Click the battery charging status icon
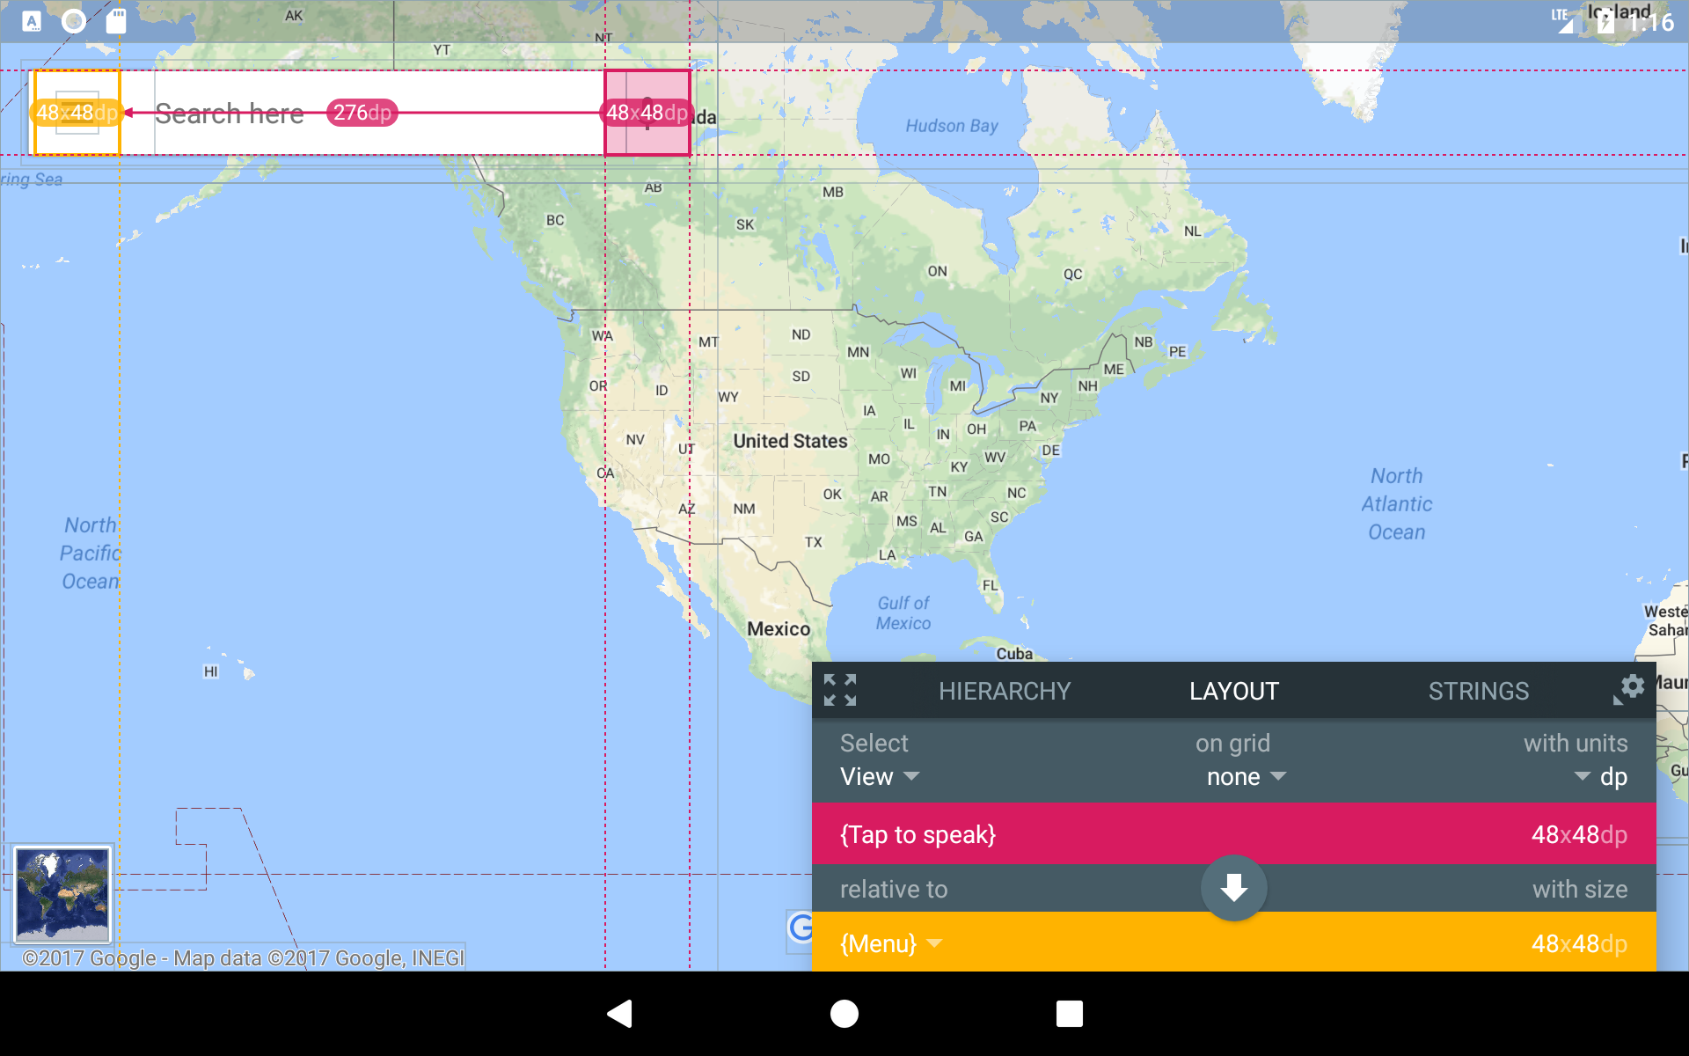This screenshot has width=1689, height=1056. click(1605, 21)
